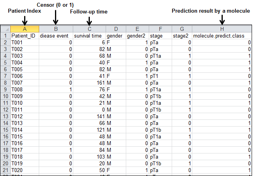Click survival time value 103
This screenshot has height=176, width=254.
pos(89,157)
